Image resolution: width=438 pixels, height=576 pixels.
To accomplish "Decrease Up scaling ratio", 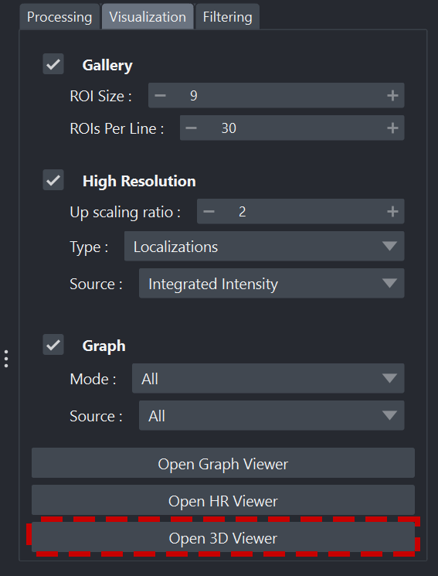I will pyautogui.click(x=209, y=212).
